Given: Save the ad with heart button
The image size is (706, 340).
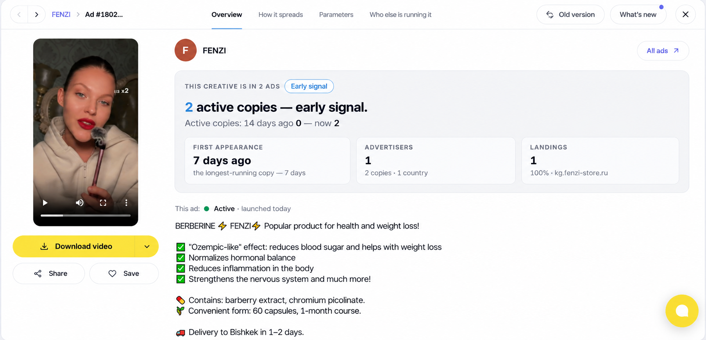Looking at the screenshot, I should [124, 274].
